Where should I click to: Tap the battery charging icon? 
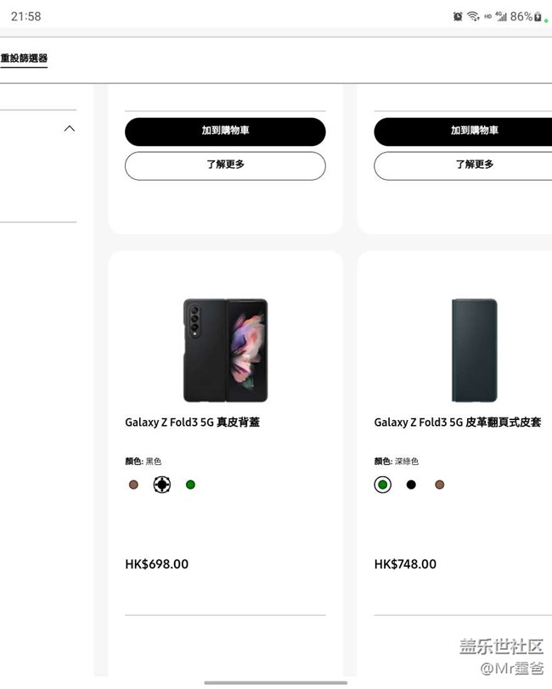(x=538, y=16)
